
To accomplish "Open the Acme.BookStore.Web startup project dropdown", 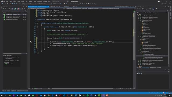I will click(44, 4).
